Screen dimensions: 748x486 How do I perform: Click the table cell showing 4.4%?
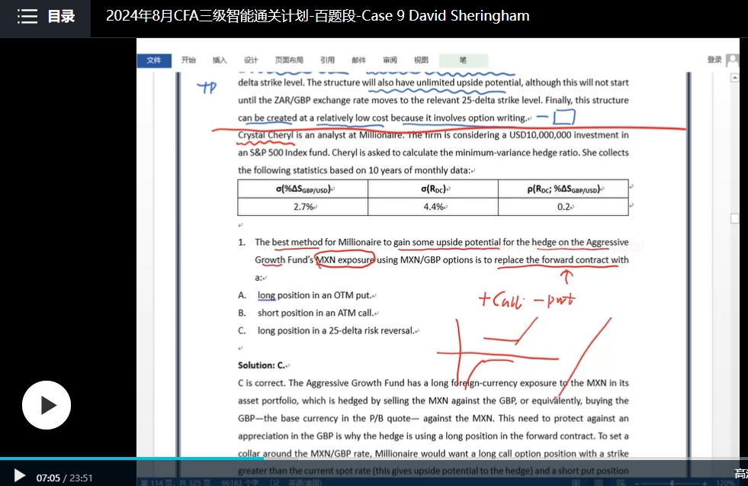[x=433, y=207]
